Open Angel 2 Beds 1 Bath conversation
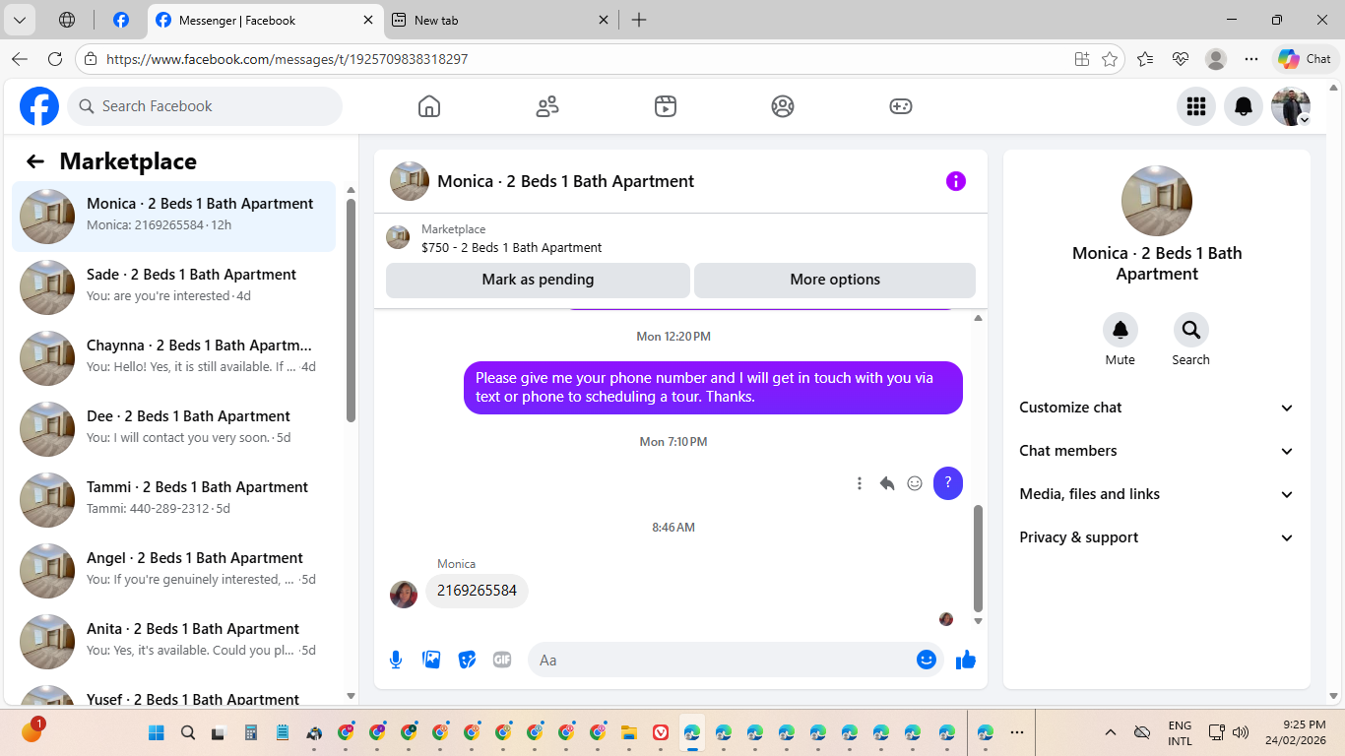The height and width of the screenshot is (756, 1345). coord(173,571)
